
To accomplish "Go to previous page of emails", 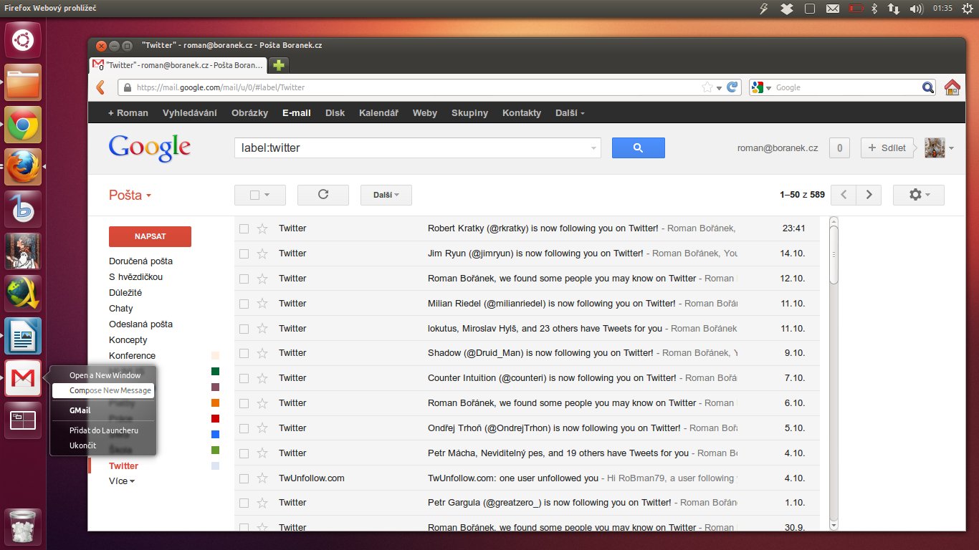I will point(844,195).
